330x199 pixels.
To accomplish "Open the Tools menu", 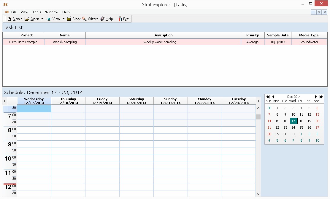I will click(37, 12).
